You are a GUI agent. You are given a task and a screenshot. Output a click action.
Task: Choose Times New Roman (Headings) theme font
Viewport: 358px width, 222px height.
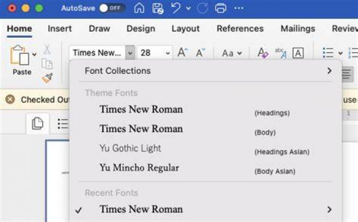click(205, 110)
